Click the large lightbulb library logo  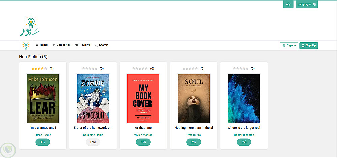[x=30, y=26]
